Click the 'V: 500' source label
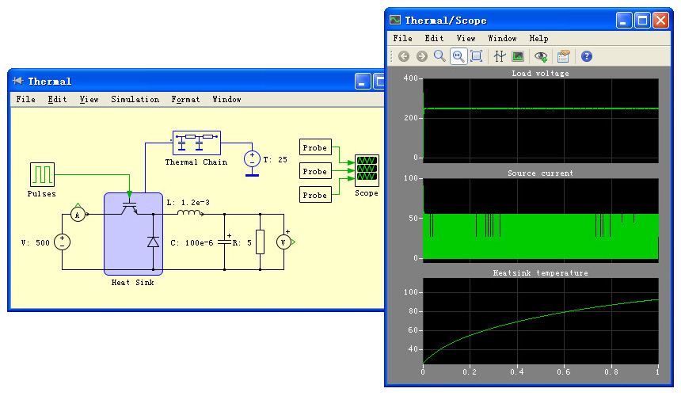Image resolution: width=681 pixels, height=396 pixels. pos(36,242)
